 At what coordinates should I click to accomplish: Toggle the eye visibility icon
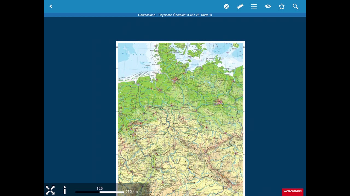(268, 6)
